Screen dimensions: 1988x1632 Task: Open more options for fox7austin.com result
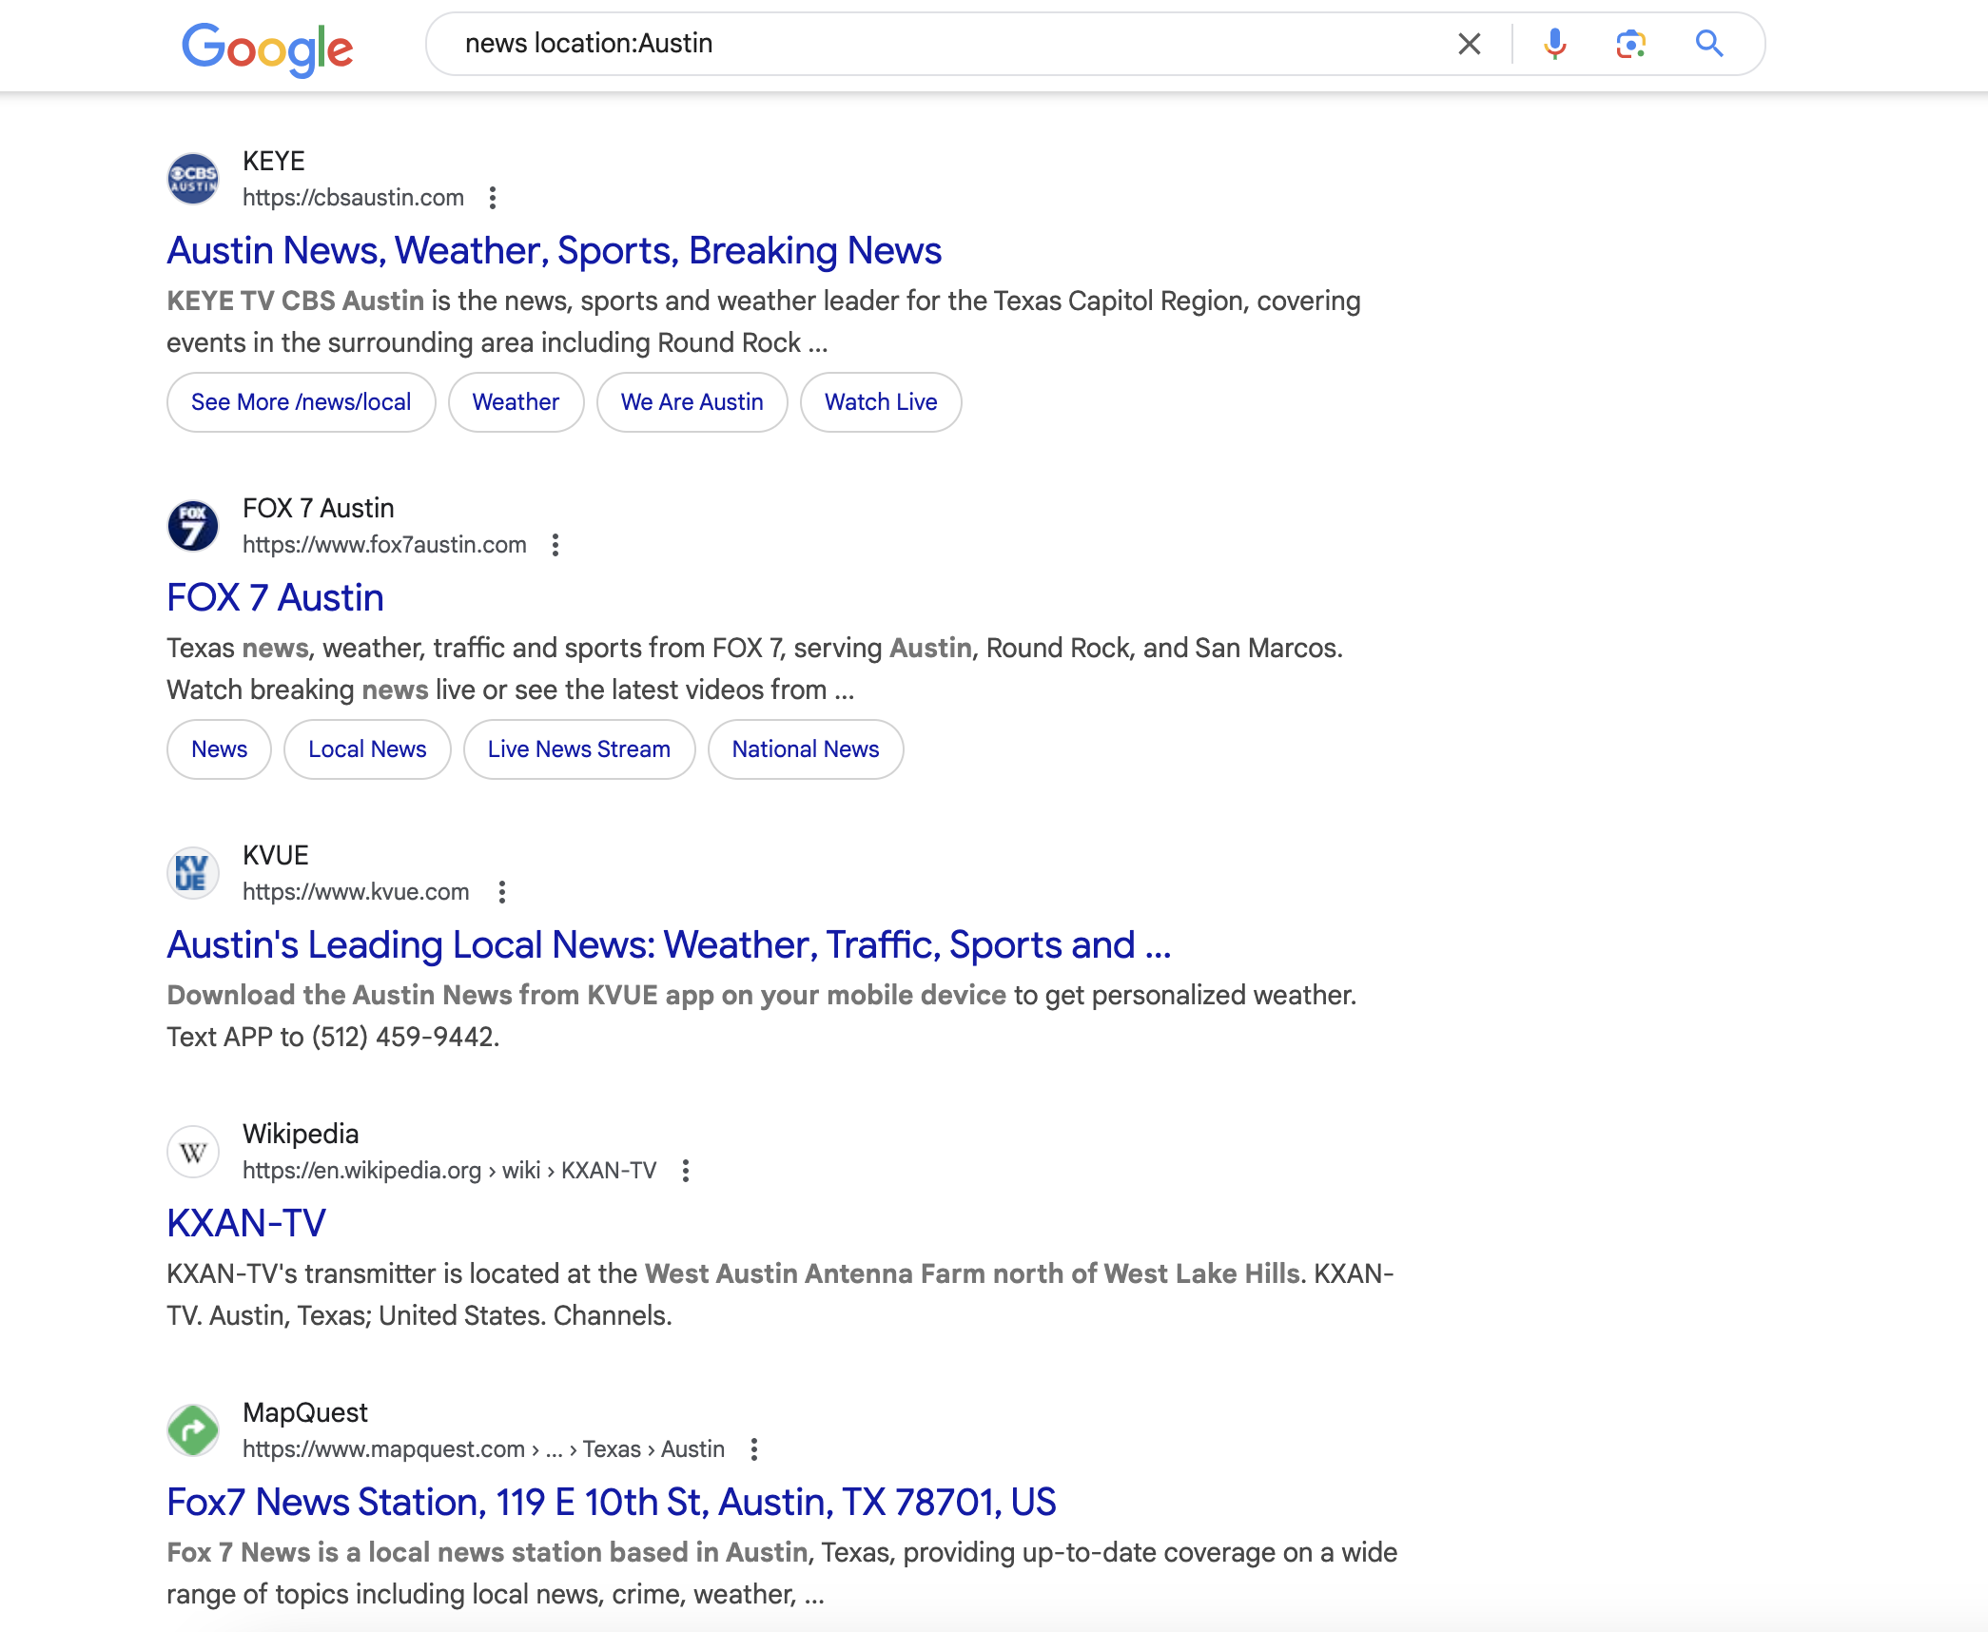(555, 545)
